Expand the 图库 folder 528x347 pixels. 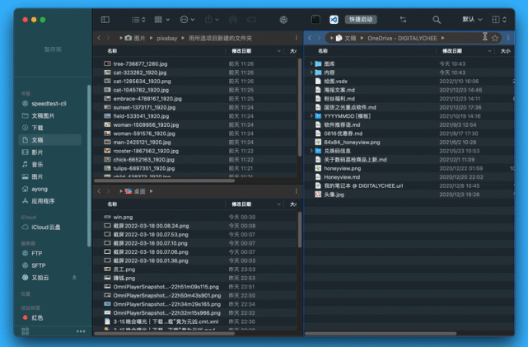[x=311, y=63]
